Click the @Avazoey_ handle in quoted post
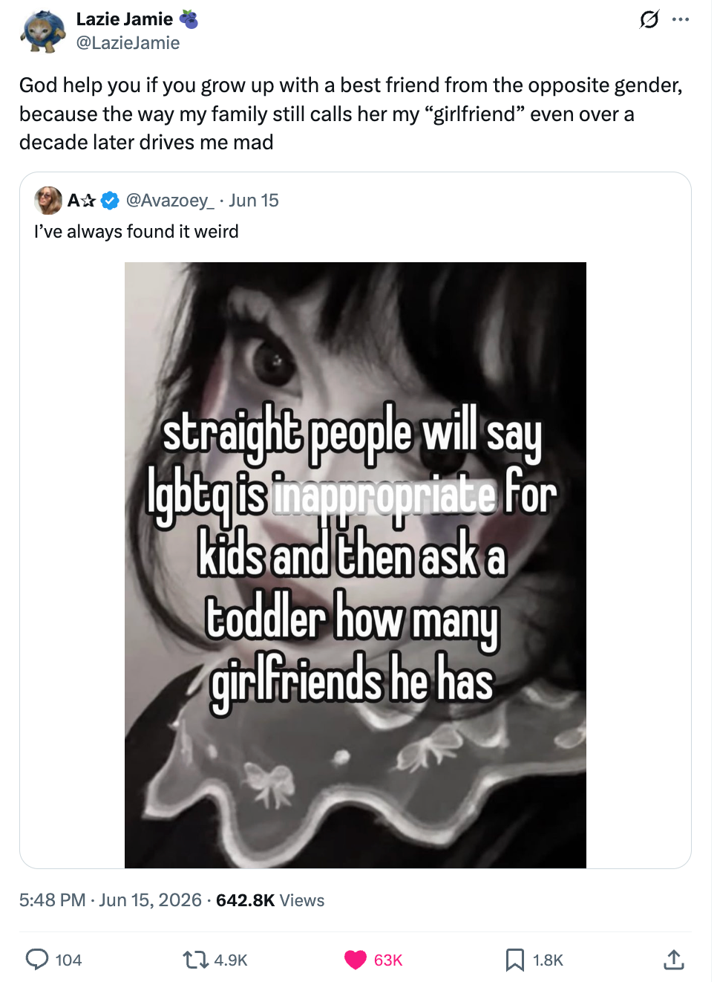Viewport: 717px width, 982px height. click(170, 201)
